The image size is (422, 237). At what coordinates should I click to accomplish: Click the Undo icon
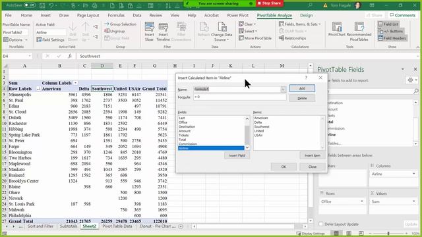[x=51, y=5]
